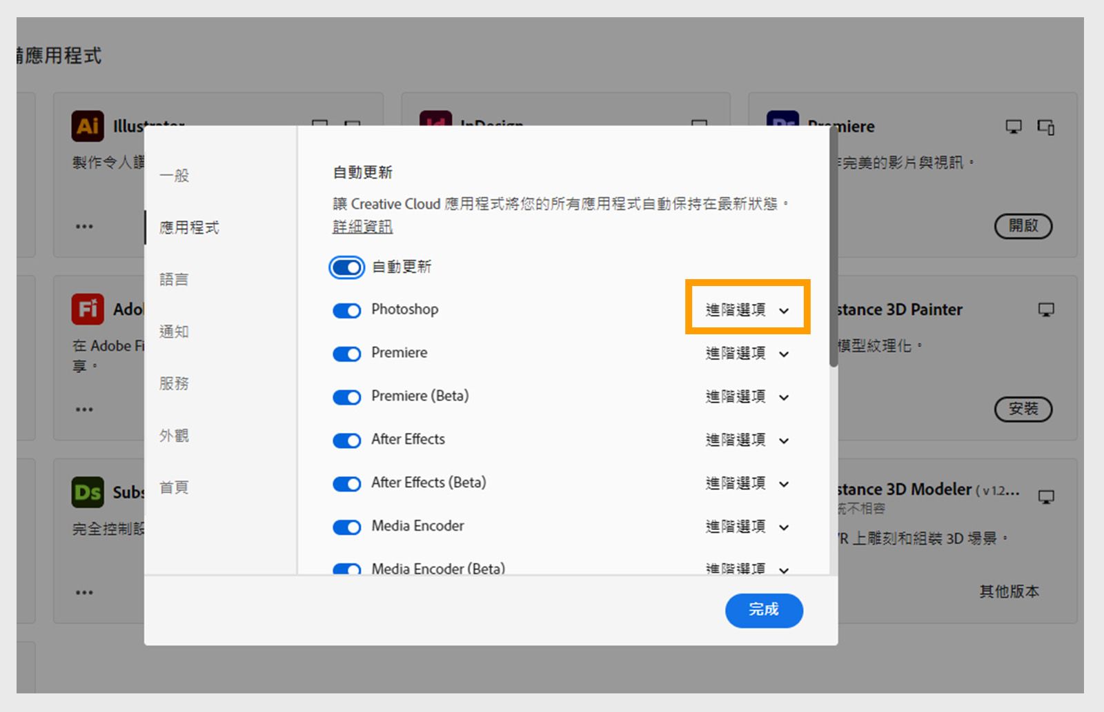Screen dimensions: 1104x712
Task: Select the 一般 settings tab
Action: (x=174, y=175)
